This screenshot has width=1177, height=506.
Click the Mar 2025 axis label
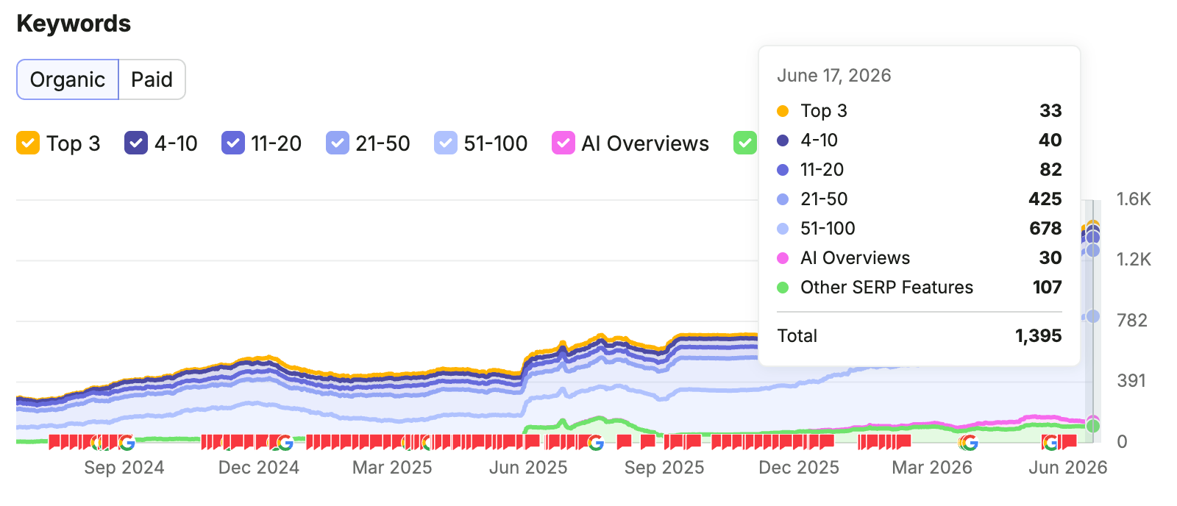coord(392,468)
